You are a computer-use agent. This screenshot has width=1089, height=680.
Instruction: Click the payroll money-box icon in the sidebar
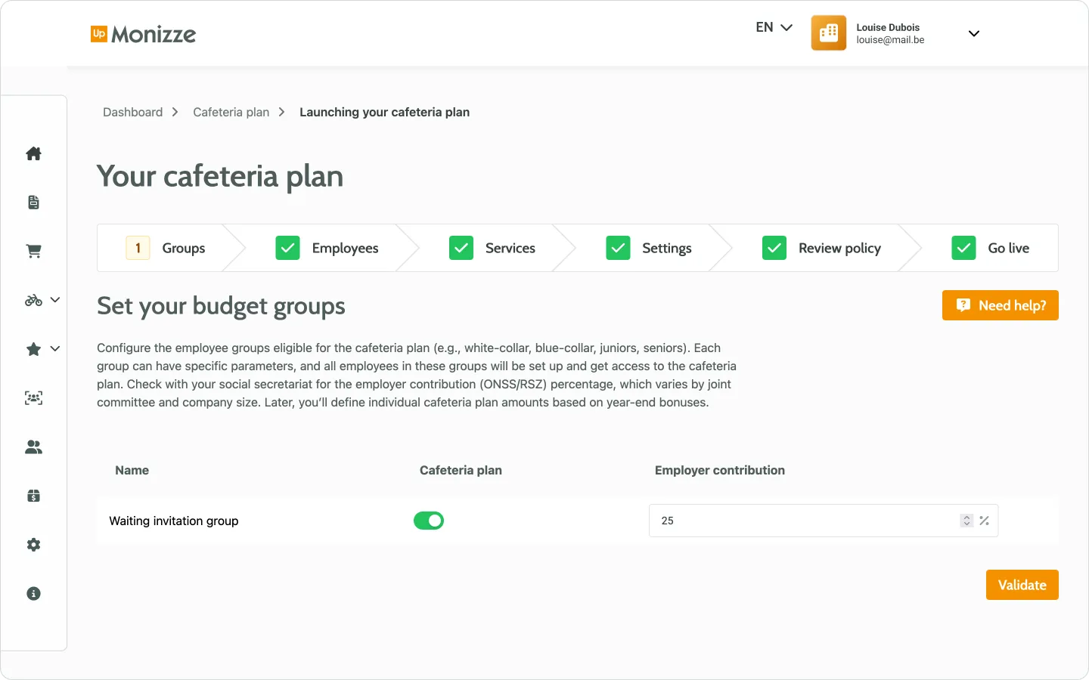(x=33, y=496)
